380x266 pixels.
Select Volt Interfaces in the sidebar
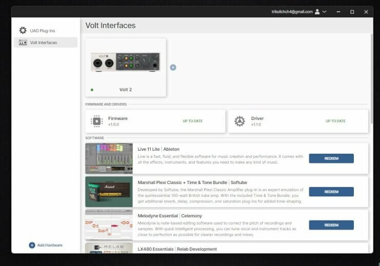coord(46,43)
